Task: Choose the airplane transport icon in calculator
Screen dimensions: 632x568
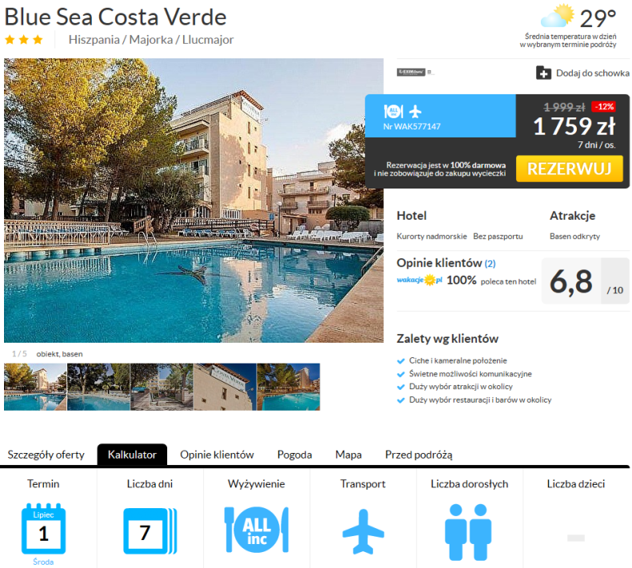Action: click(x=363, y=531)
